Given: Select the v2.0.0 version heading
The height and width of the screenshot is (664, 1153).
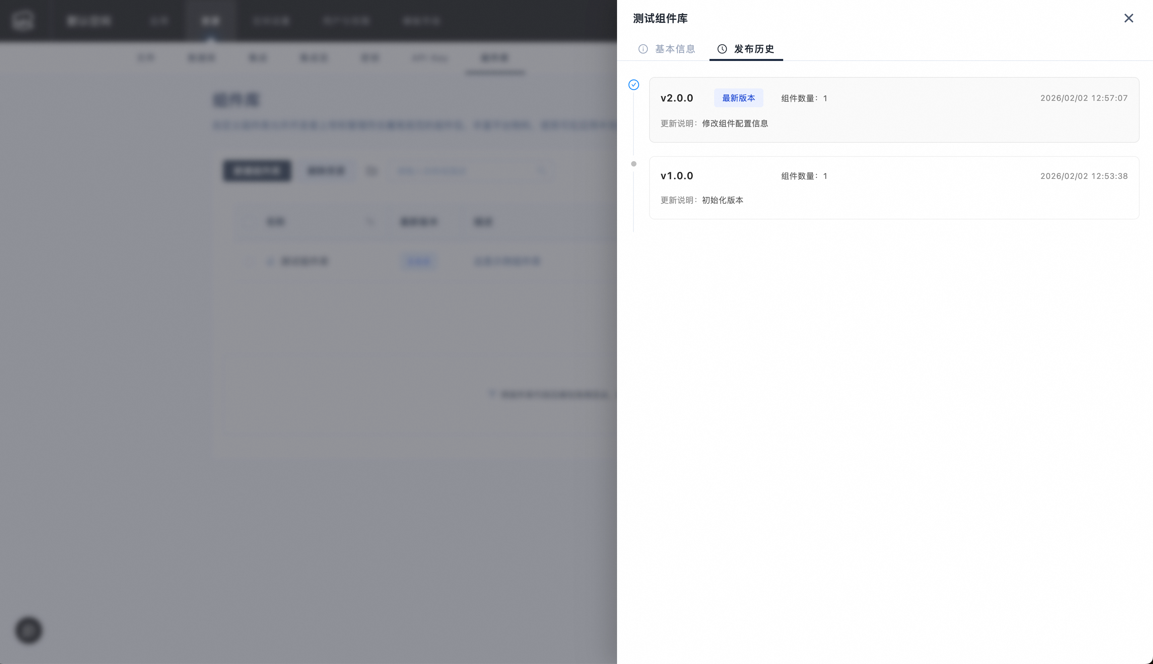Looking at the screenshot, I should [677, 98].
